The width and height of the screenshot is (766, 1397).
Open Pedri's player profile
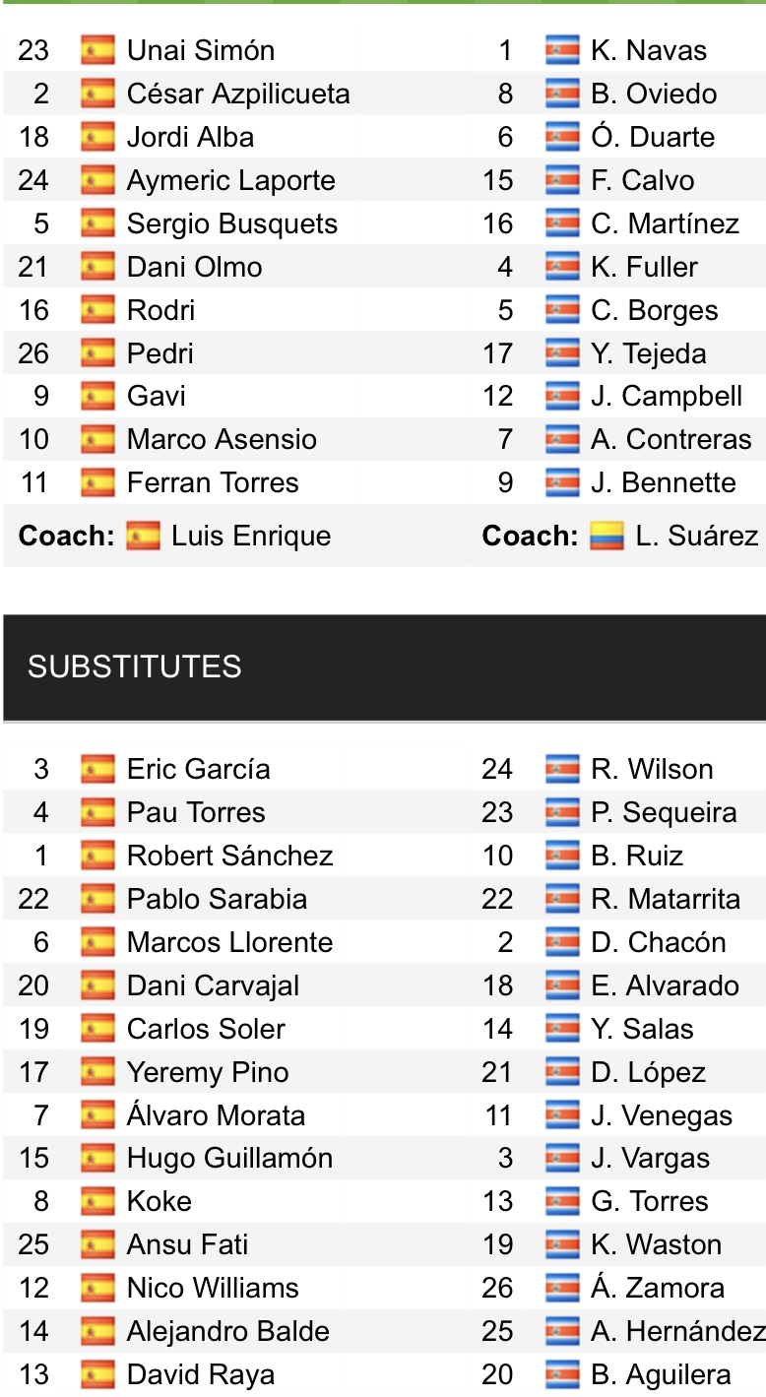click(160, 353)
